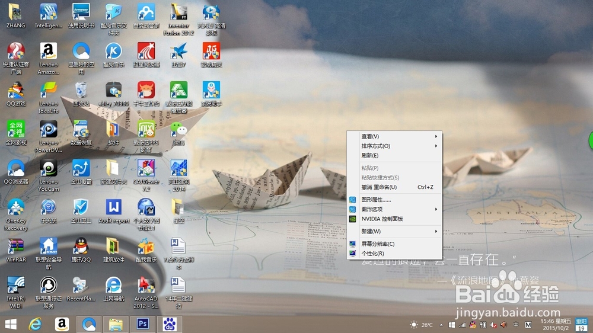Open 图形属性 from context menu
This screenshot has height=333, width=593.
(394, 200)
